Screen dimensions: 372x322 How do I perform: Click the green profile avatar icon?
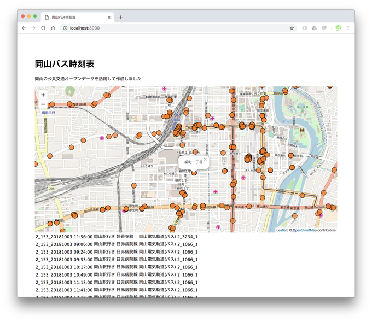(x=338, y=28)
